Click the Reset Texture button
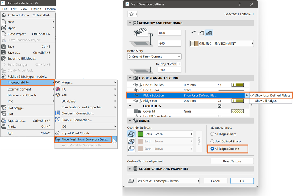Image resolution: width=293 pixels, height=196 pixels. coord(232,161)
